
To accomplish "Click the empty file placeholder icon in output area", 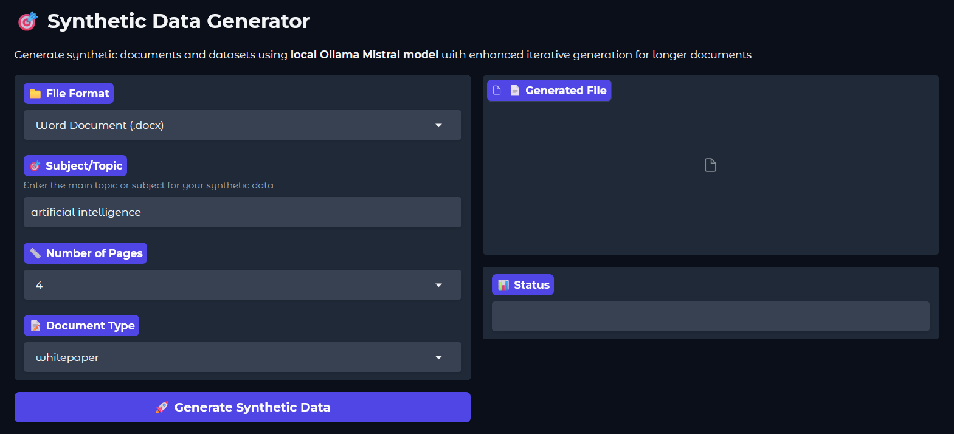I will click(x=710, y=165).
